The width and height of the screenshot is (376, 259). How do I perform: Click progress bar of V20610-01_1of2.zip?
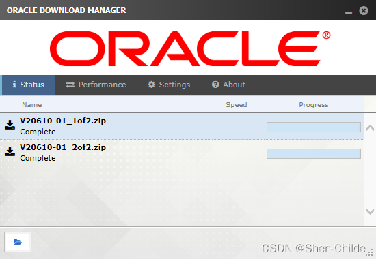coord(314,127)
